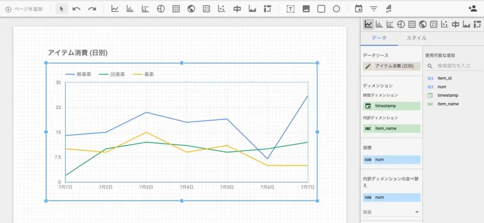484x223 pixels.
Task: Click the 解毒薬 legend entry
Action: click(78, 74)
